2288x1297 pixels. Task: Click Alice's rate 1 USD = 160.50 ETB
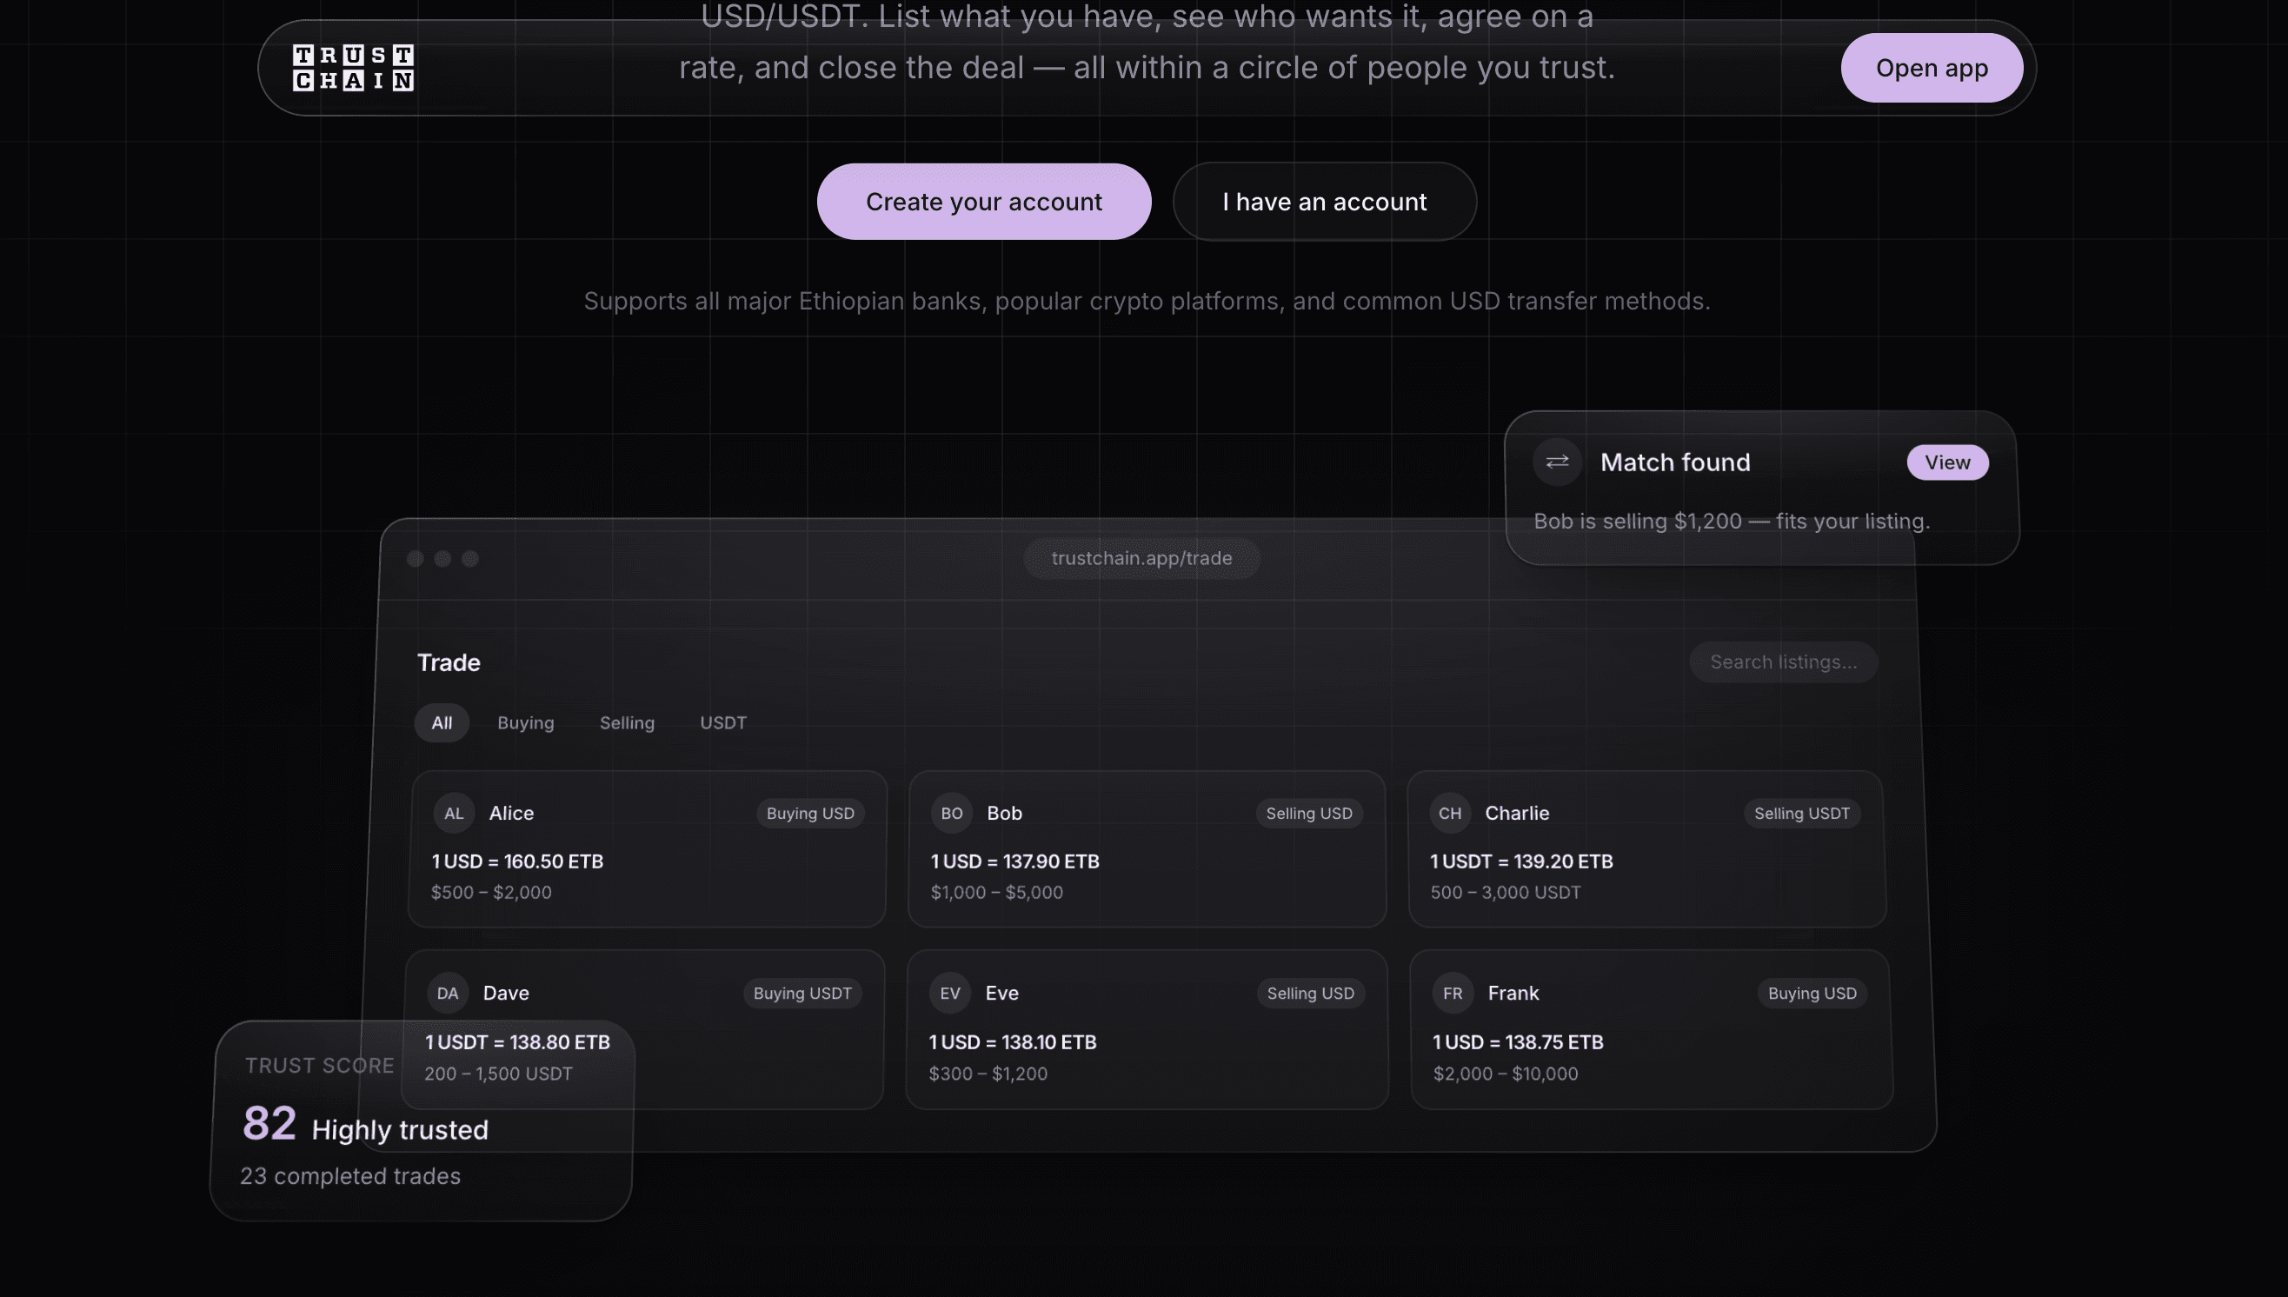517,861
